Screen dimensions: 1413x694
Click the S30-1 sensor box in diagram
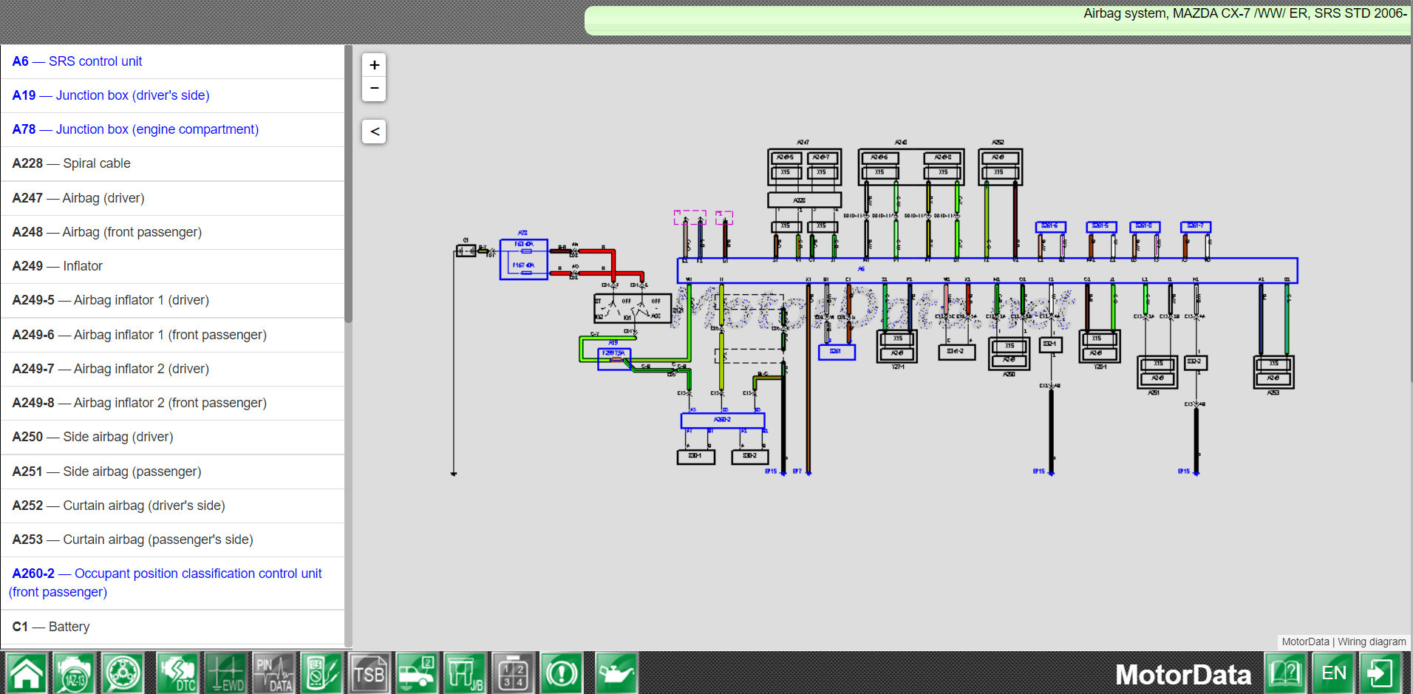point(695,457)
